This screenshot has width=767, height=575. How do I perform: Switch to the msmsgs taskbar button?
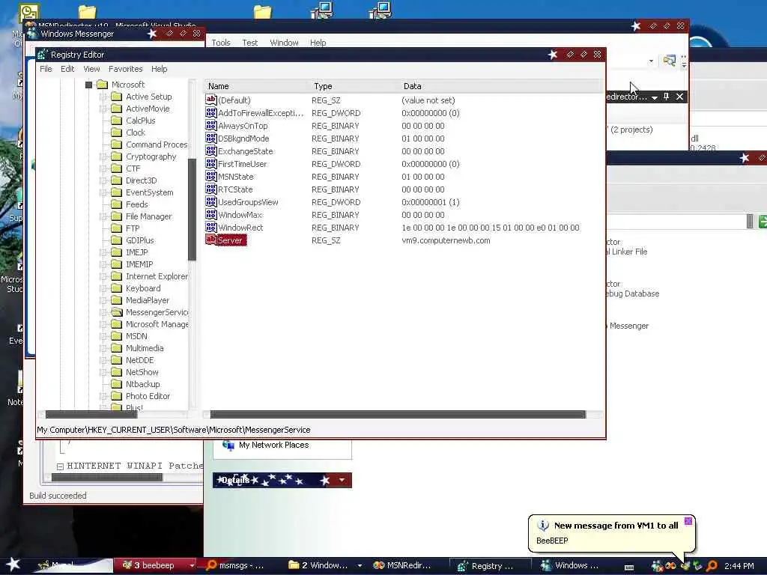tap(242, 565)
